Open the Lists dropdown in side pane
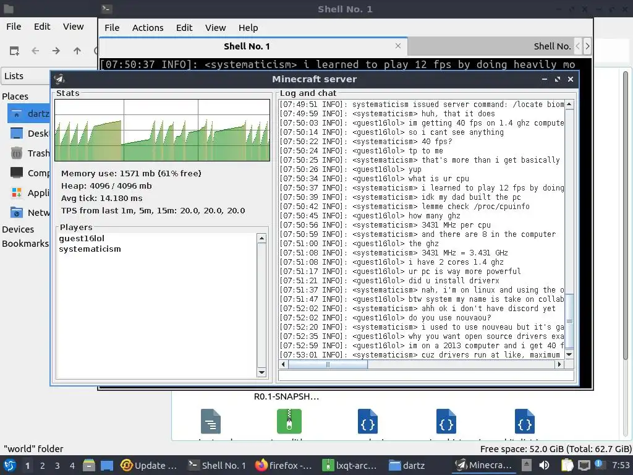 (x=26, y=76)
